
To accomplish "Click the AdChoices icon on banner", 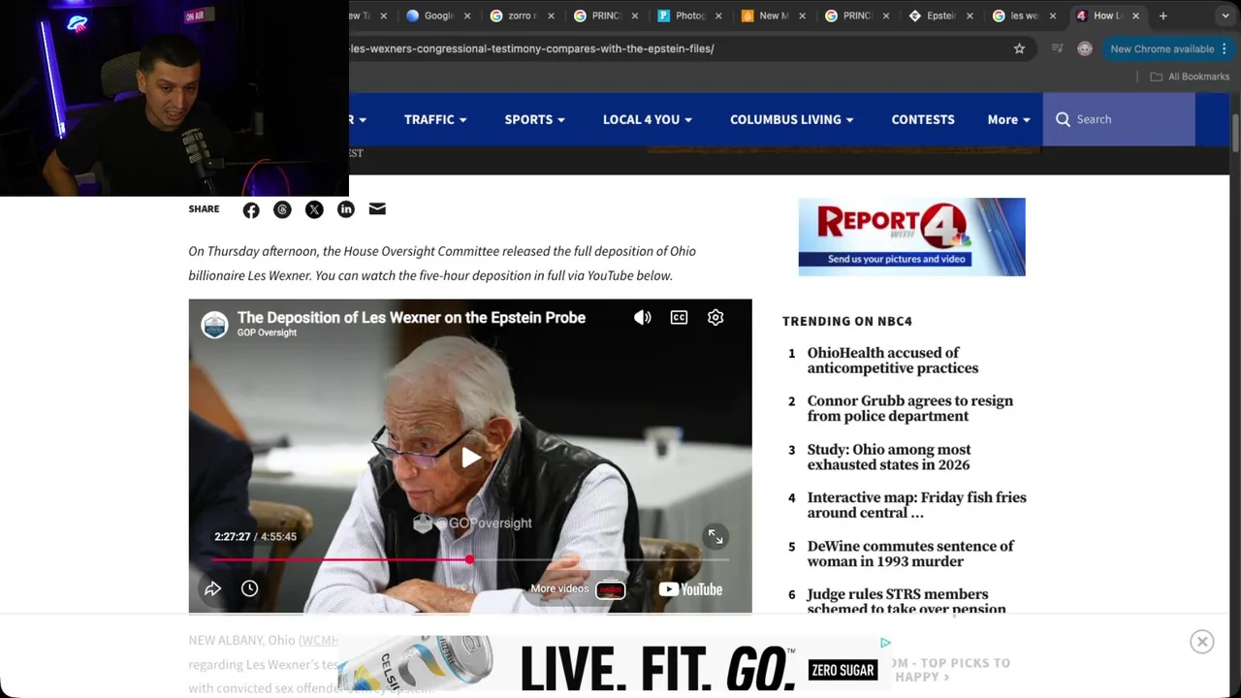I will coord(885,643).
